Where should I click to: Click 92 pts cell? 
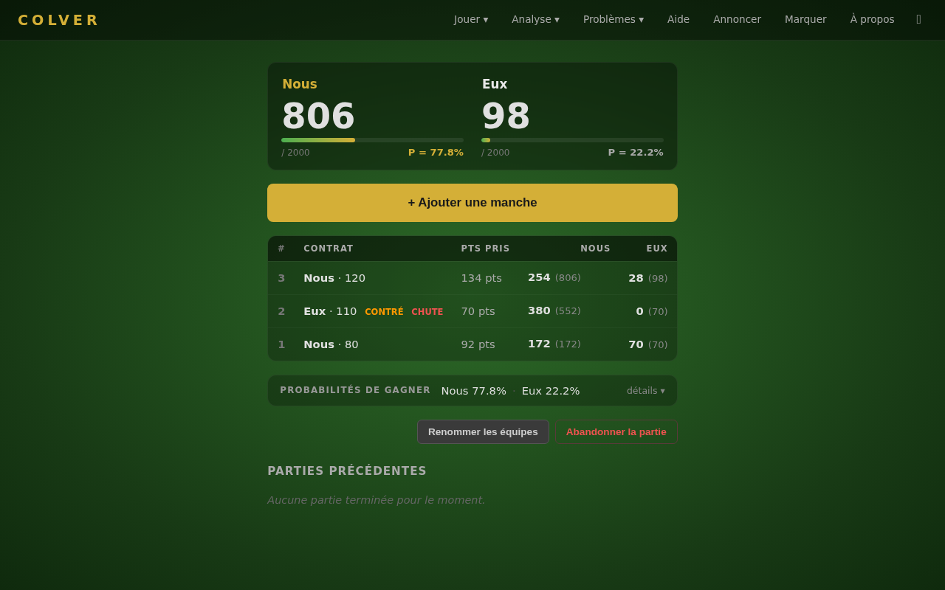coord(478,344)
